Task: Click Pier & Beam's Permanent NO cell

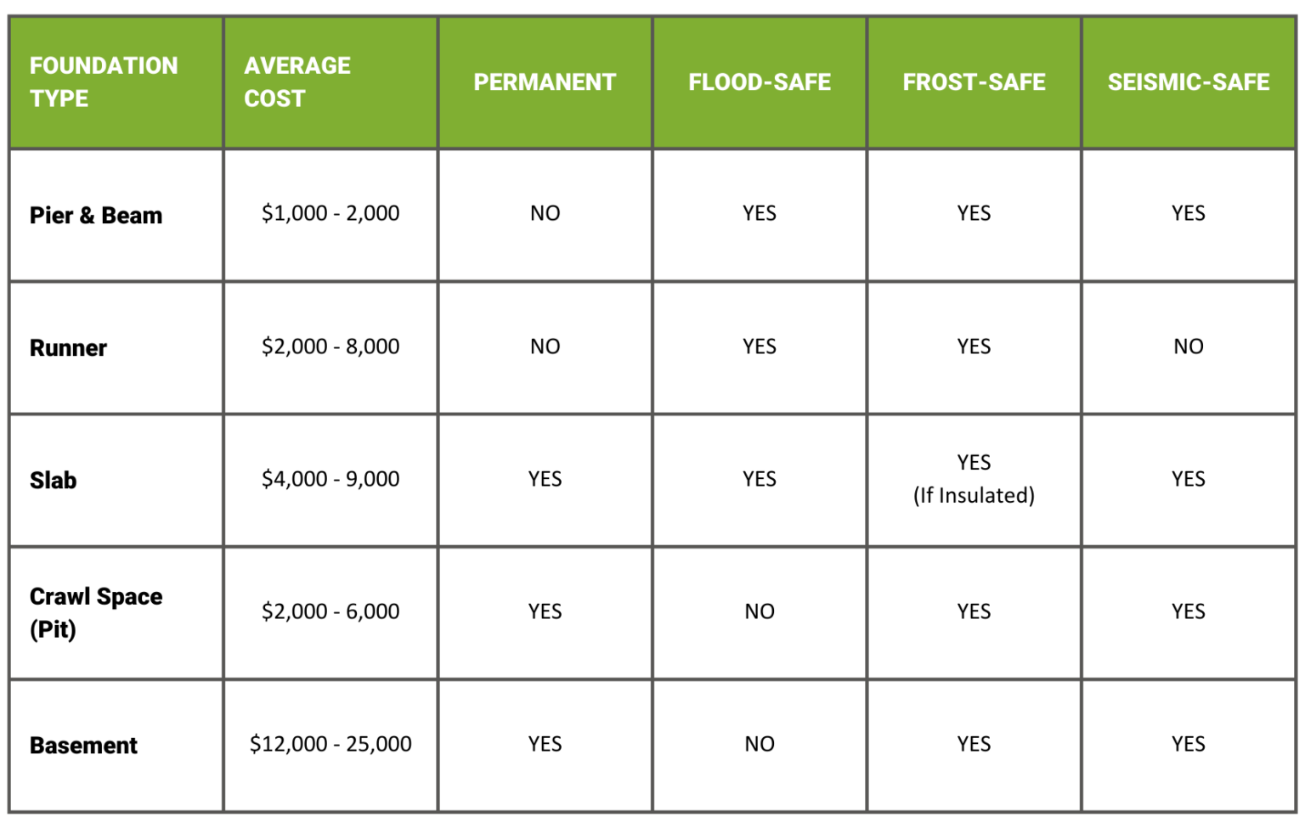Action: 545,213
